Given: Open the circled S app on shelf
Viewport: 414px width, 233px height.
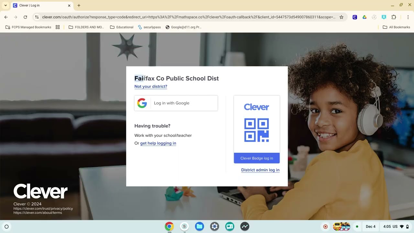Looking at the screenshot, I should click(x=184, y=227).
